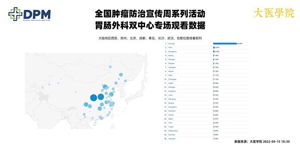Select the Hulunbuir row label
This screenshot has height=147, width=300.
(x=172, y=139)
